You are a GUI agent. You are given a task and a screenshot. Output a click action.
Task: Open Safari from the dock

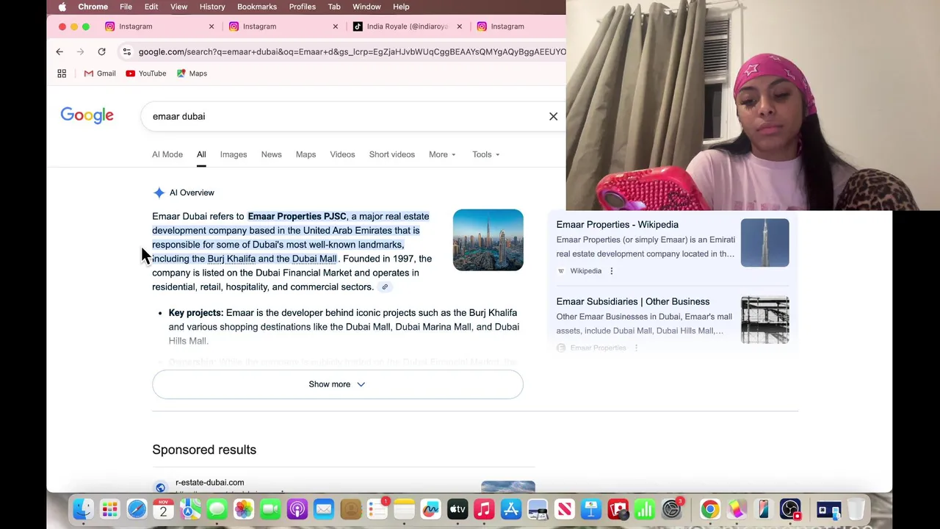[137, 509]
